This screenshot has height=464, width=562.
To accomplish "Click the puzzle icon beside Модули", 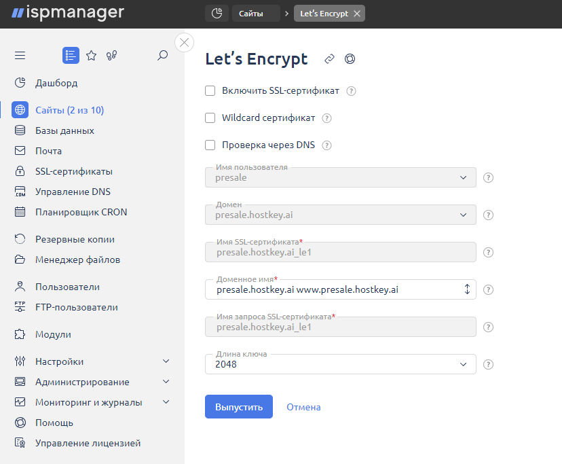I will coord(20,334).
